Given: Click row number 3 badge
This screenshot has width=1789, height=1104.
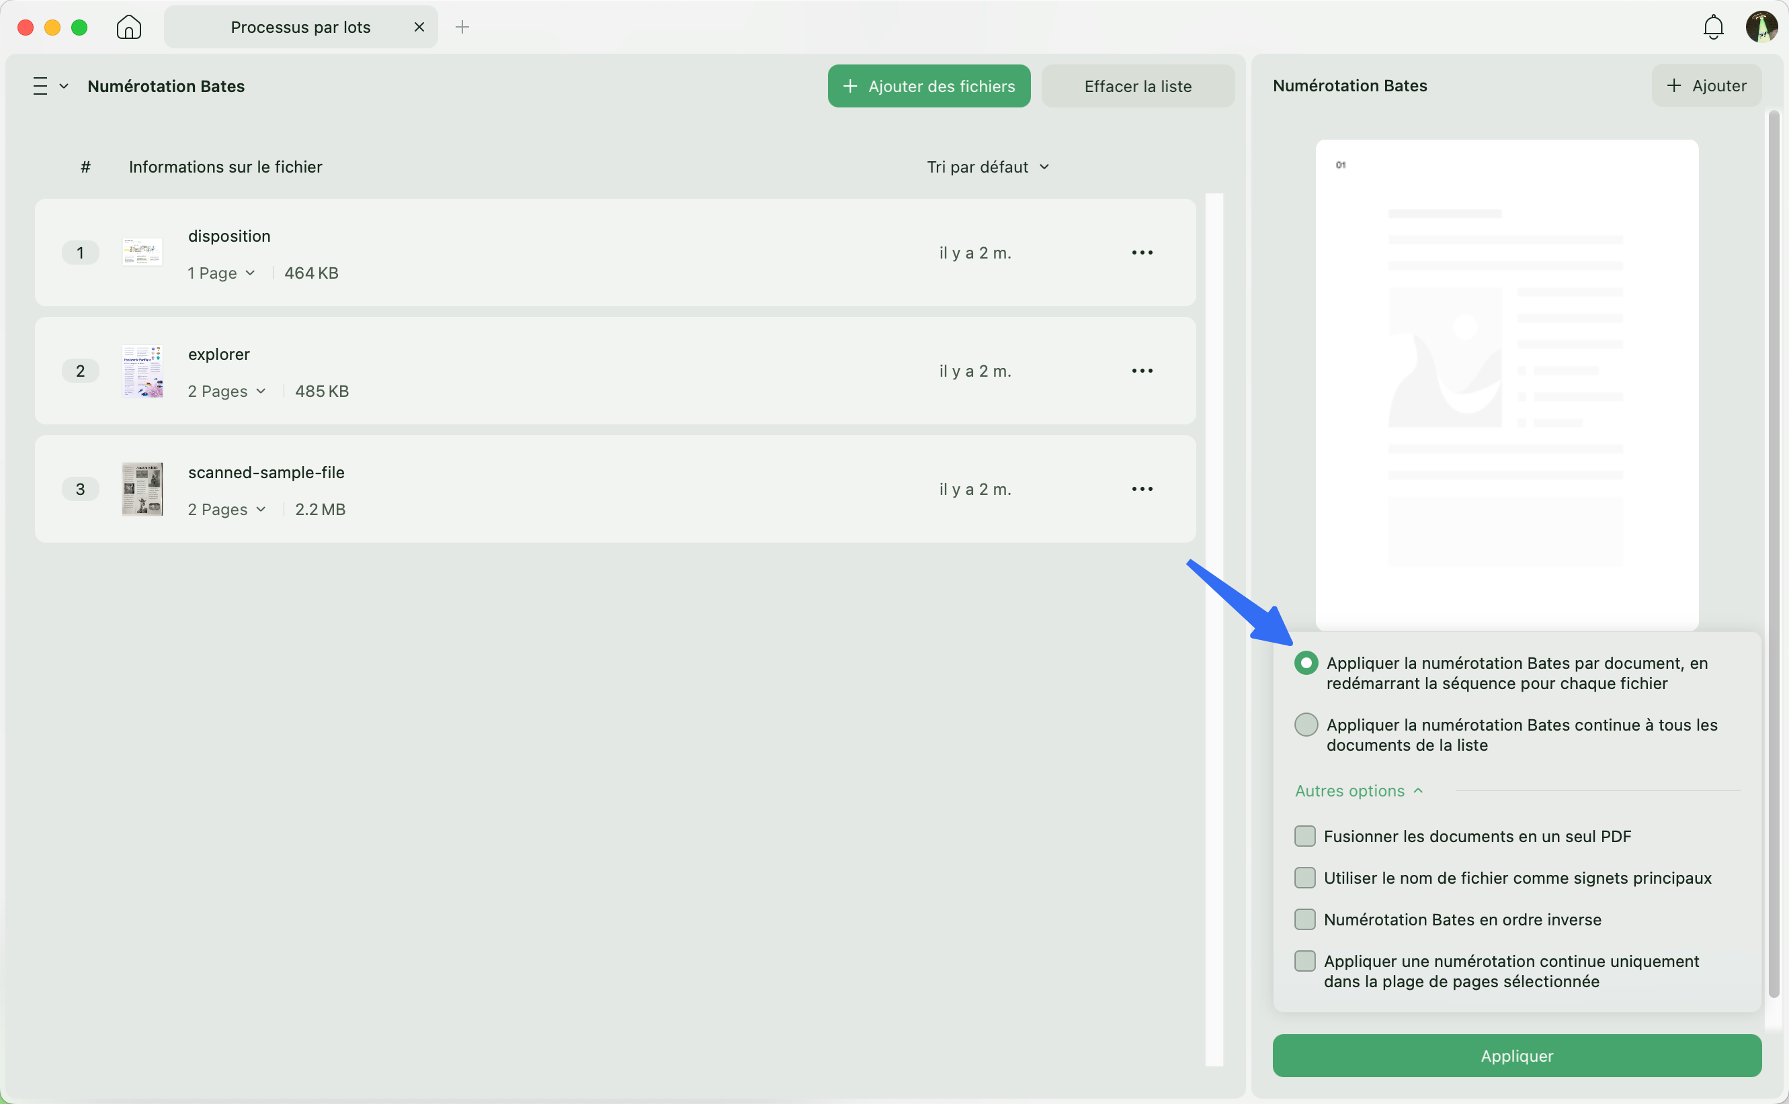Looking at the screenshot, I should pos(81,489).
